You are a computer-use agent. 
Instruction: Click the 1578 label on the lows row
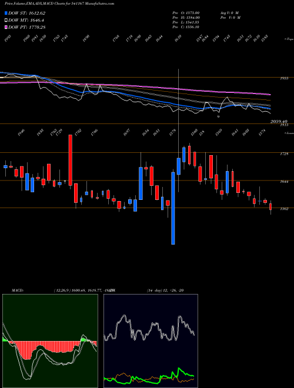coord(173,133)
